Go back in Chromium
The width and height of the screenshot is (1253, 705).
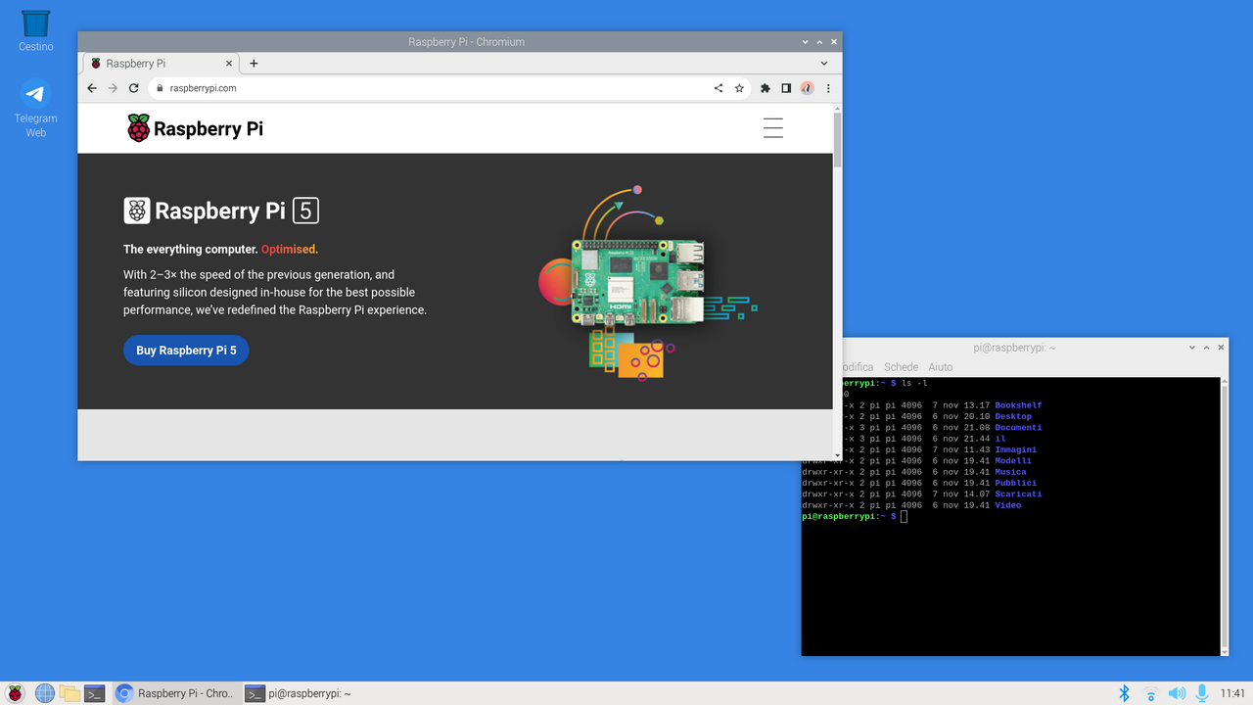tap(92, 88)
